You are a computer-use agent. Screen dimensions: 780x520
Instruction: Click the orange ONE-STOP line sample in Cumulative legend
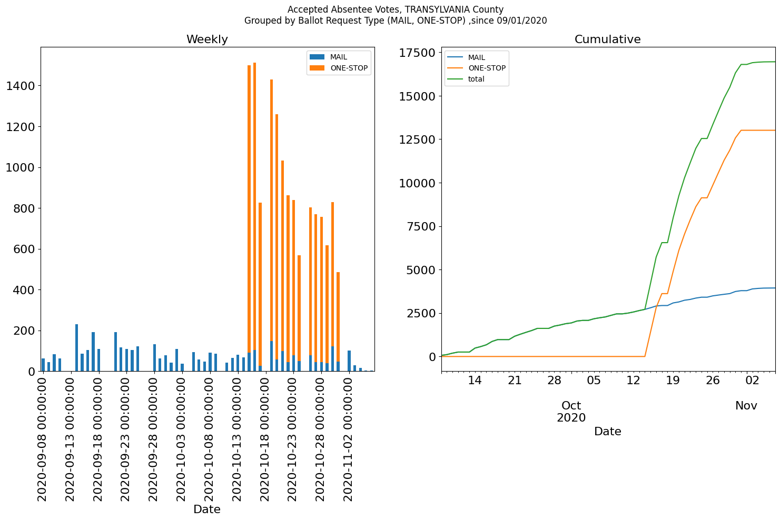[456, 68]
